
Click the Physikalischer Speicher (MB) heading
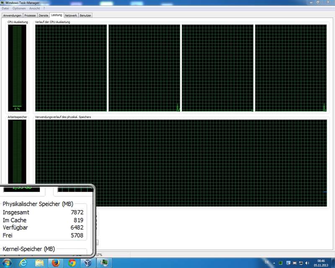pos(38,204)
